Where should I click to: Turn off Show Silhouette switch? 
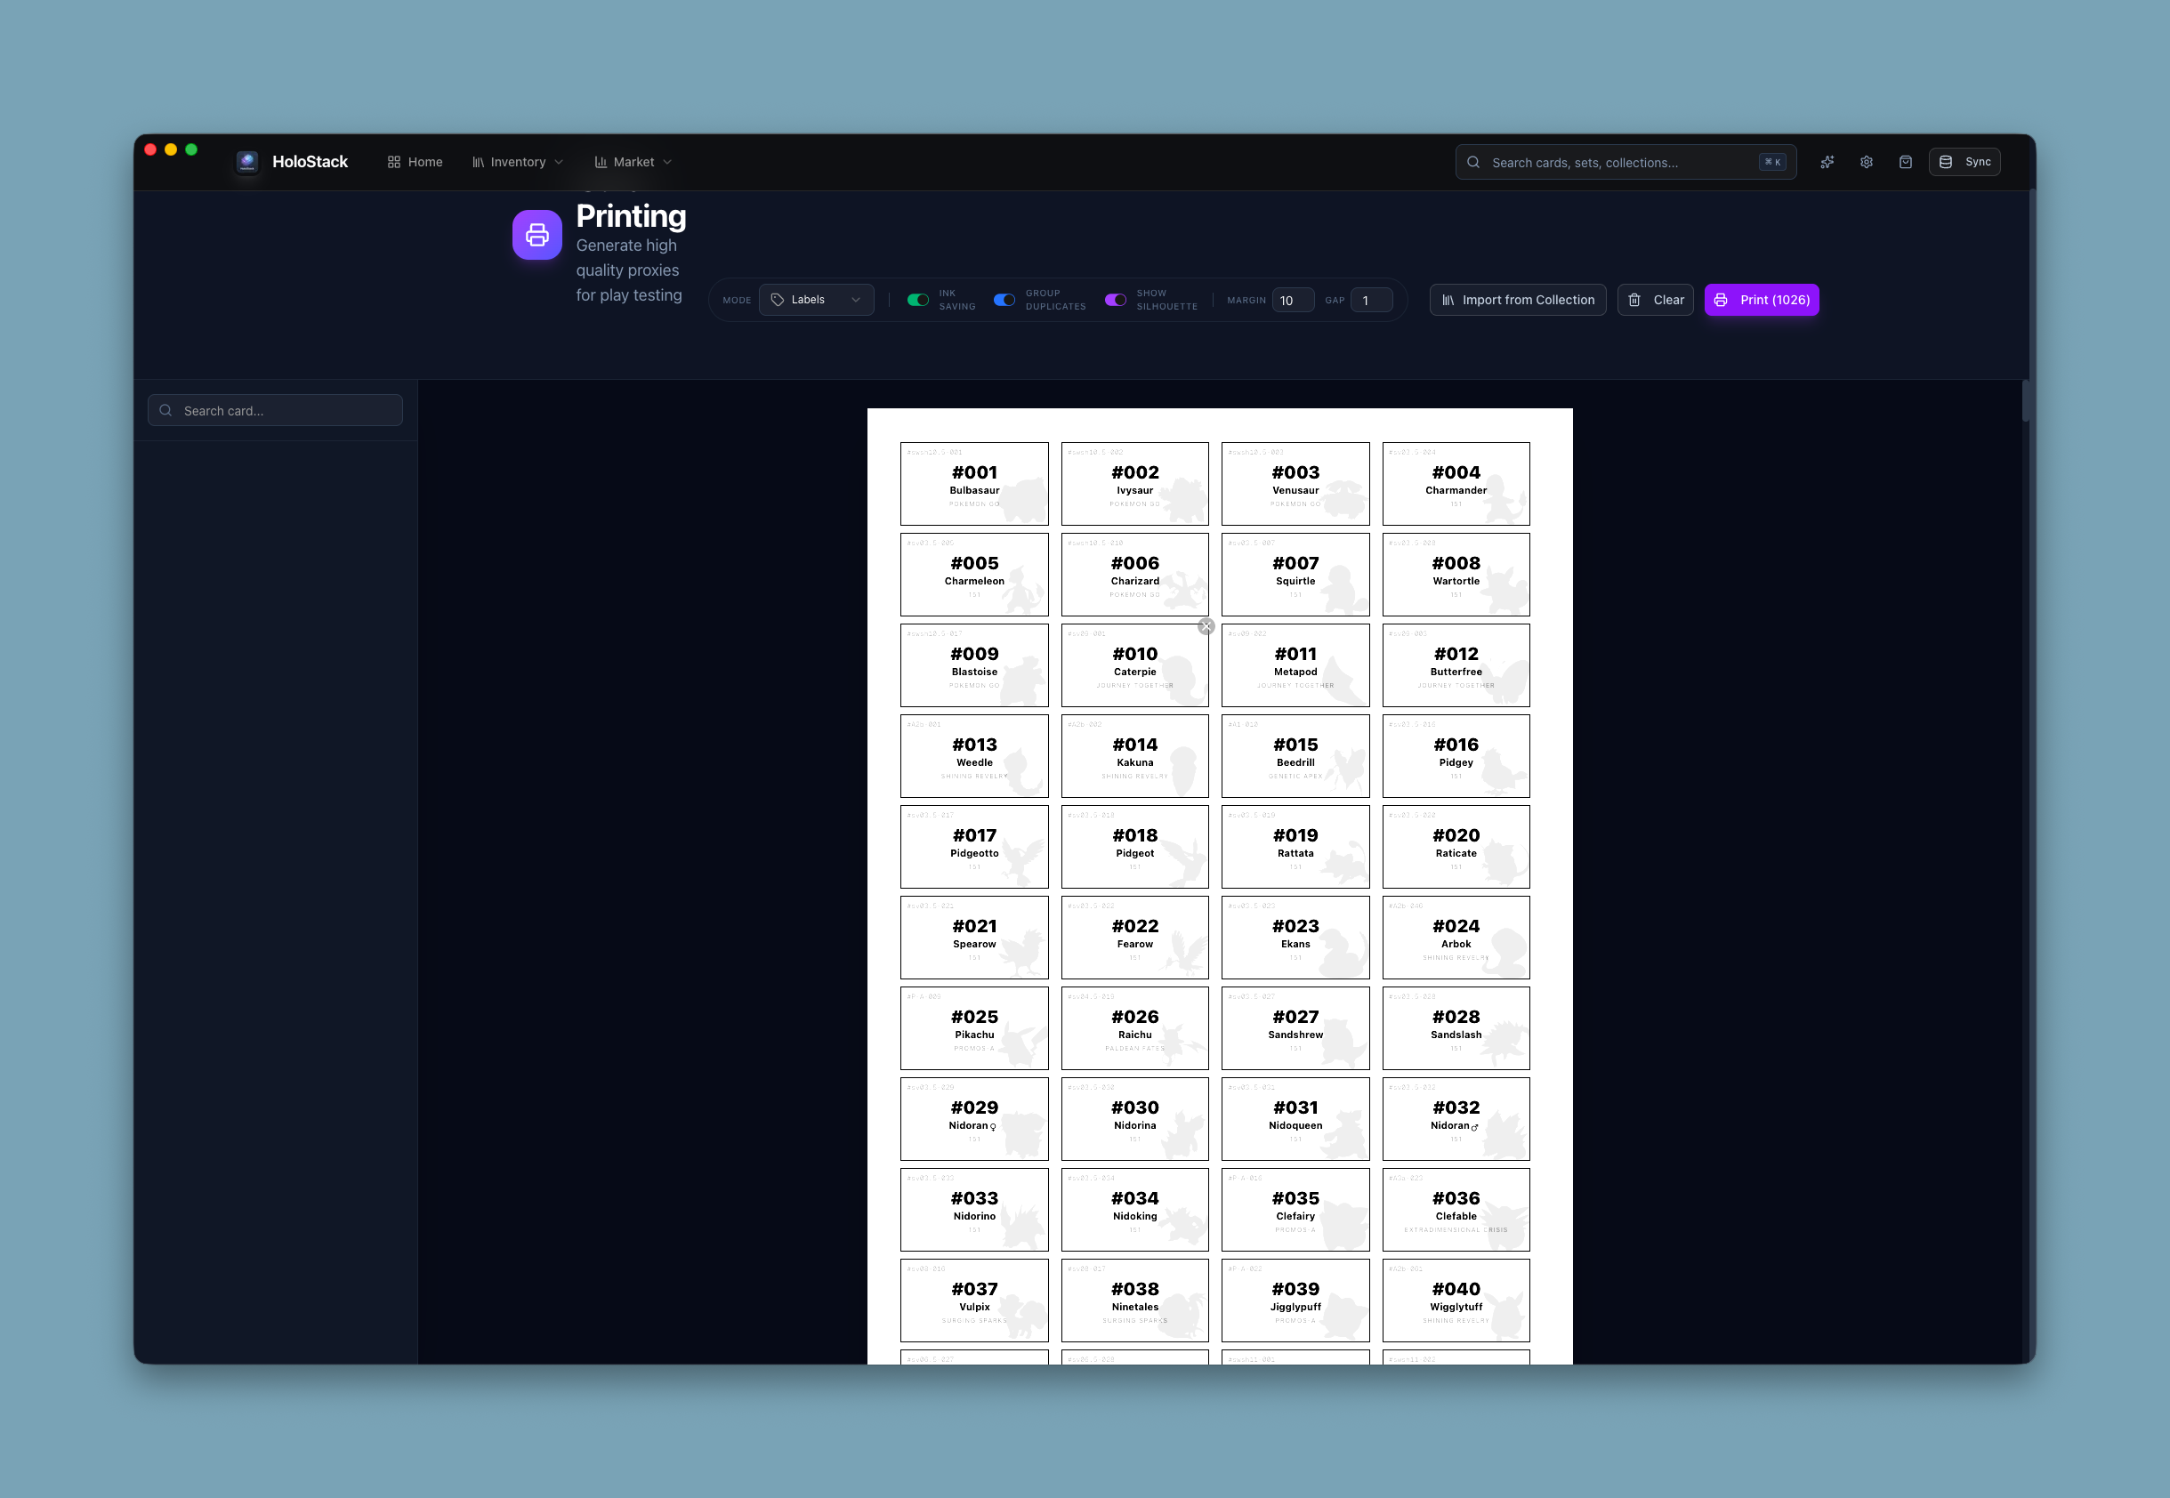pyautogui.click(x=1115, y=301)
